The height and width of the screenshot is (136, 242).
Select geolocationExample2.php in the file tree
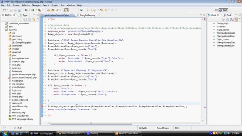coord(24,77)
